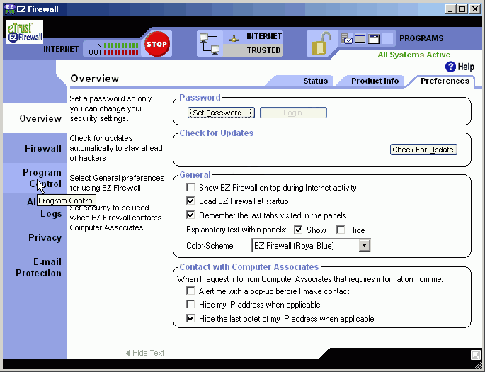Click the collapse icon at bottom-right corner
The height and width of the screenshot is (372, 485).
click(x=476, y=354)
